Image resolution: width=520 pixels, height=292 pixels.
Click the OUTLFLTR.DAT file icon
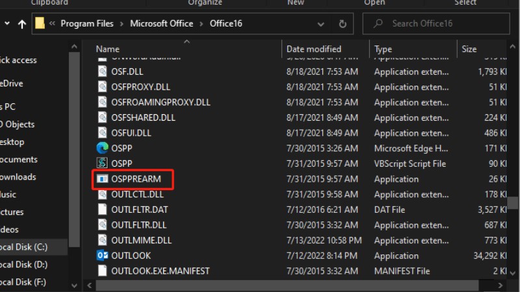pos(102,209)
